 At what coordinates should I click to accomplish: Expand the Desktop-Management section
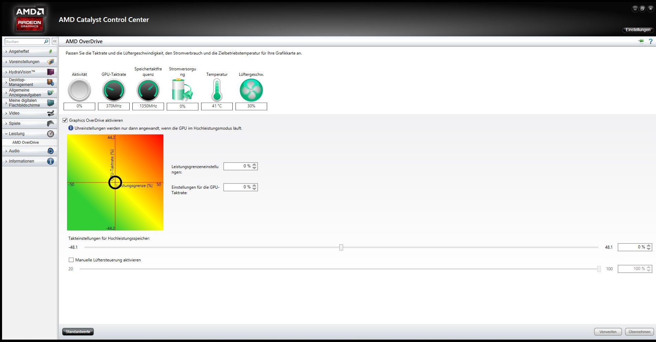(6, 82)
